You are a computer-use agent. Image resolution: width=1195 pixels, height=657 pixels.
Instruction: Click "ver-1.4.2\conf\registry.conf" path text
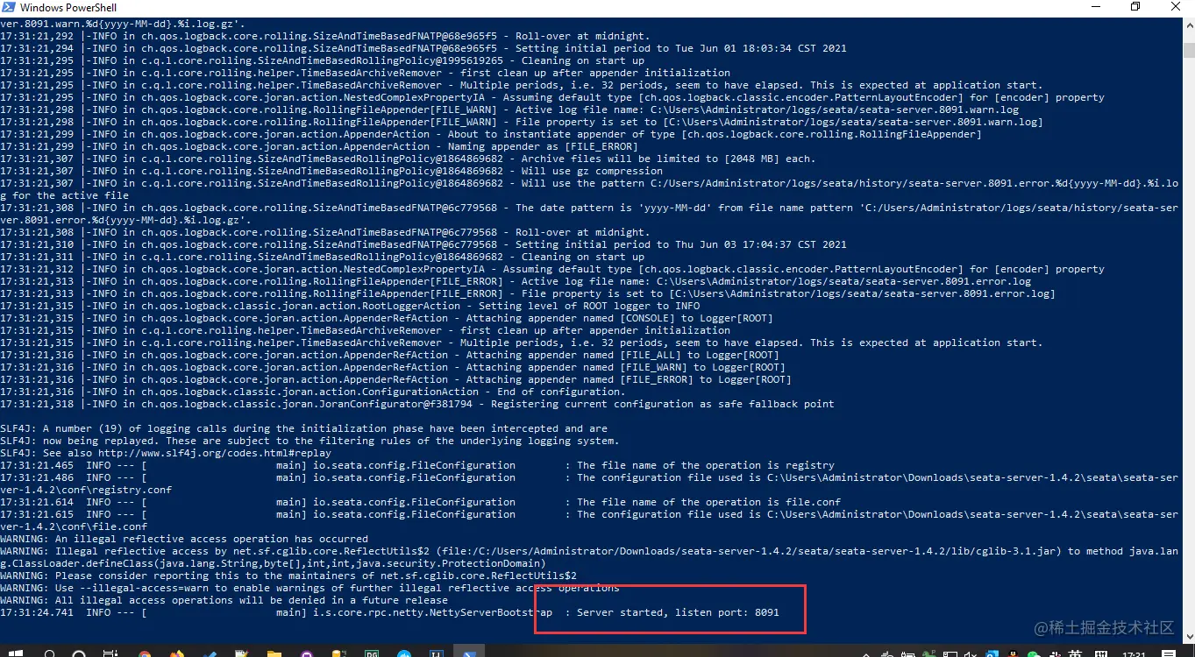pyautogui.click(x=86, y=490)
